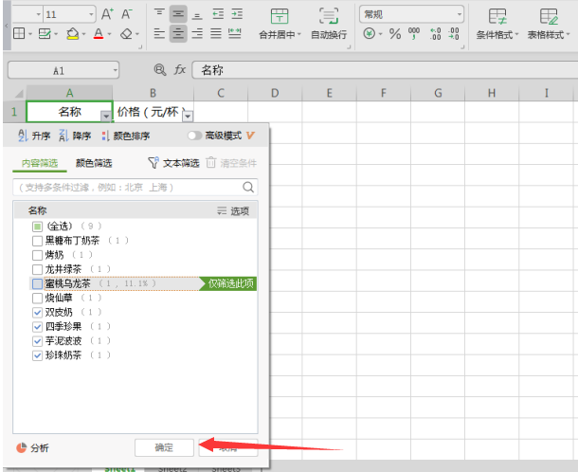This screenshot has width=578, height=472.
Task: Uncheck the 芋泥波波 checkbox
Action: point(37,341)
